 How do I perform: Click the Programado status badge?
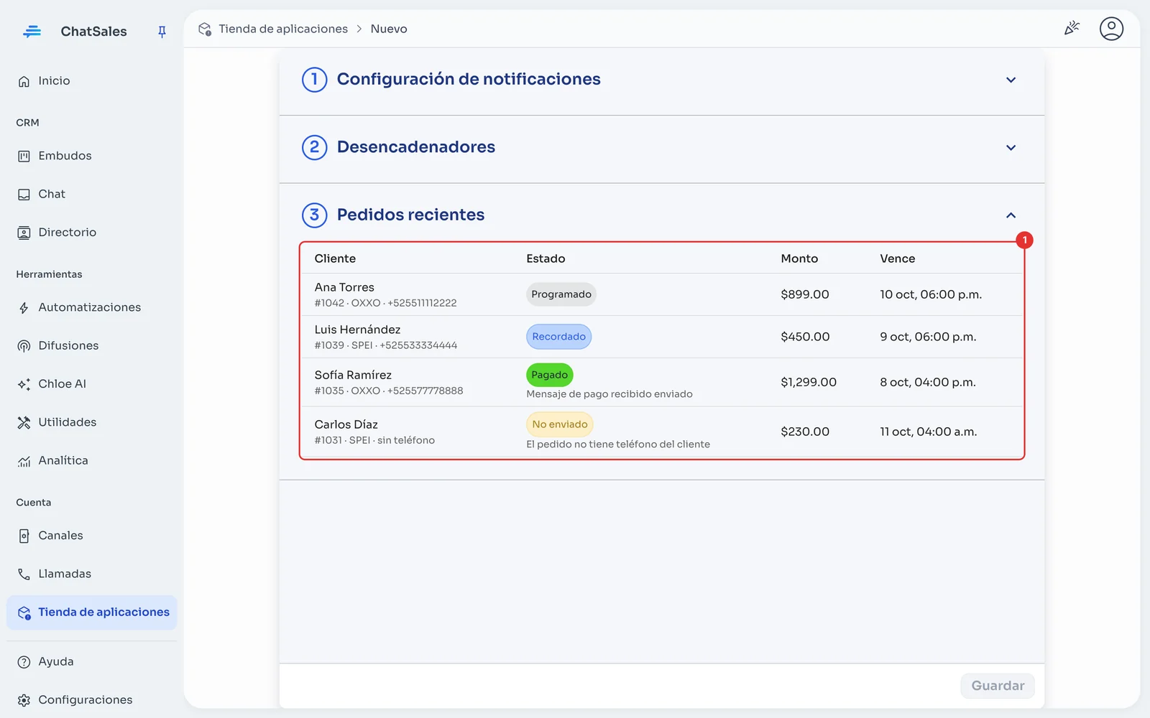point(561,294)
